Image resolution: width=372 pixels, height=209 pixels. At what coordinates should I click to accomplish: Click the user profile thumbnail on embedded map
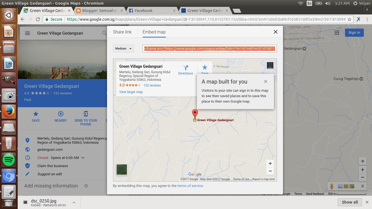270,65
